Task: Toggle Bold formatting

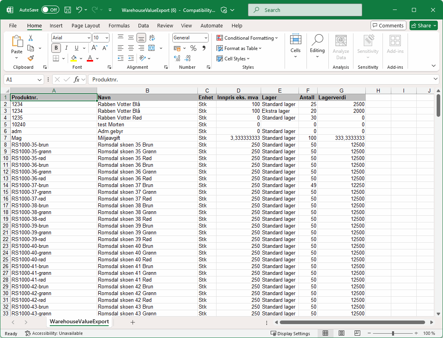Action: click(56, 48)
